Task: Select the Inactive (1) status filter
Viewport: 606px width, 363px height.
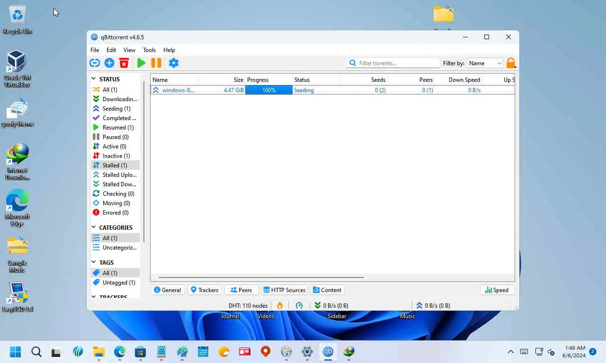Action: coord(115,156)
